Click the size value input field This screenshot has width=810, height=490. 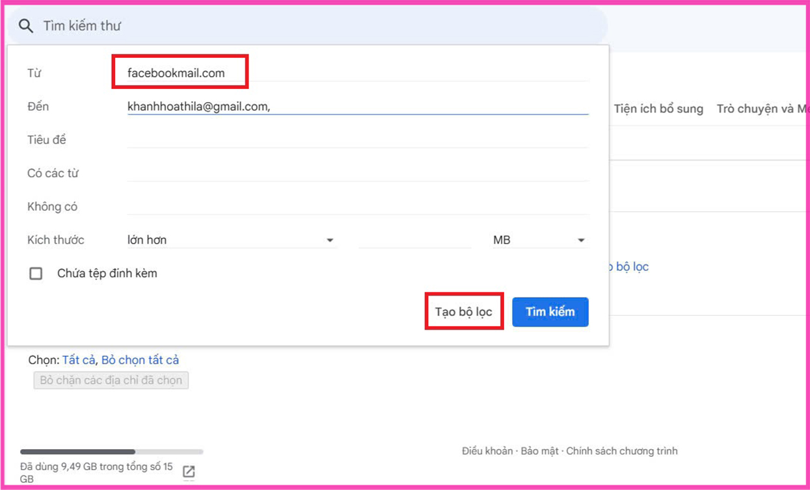pos(415,240)
